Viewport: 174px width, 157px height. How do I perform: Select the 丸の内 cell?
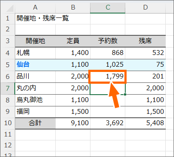[35, 89]
